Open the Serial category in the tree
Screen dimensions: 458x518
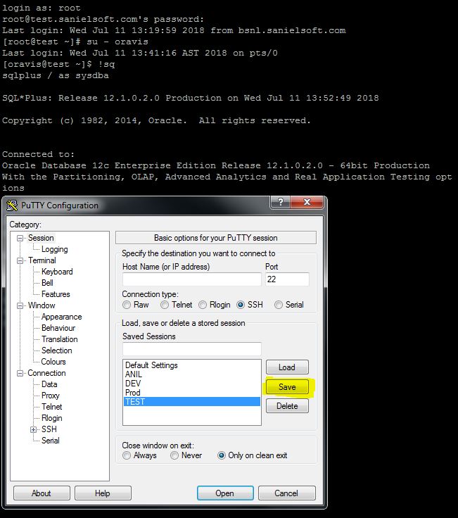tap(50, 441)
